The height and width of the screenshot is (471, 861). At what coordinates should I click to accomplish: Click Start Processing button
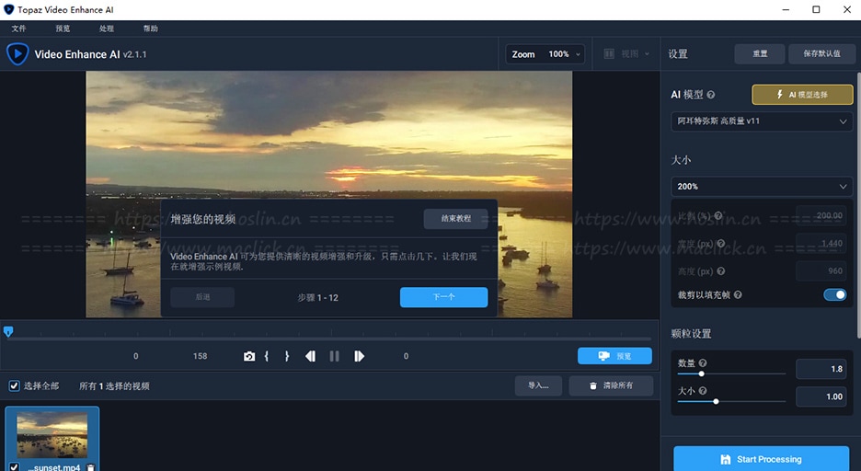click(x=761, y=459)
